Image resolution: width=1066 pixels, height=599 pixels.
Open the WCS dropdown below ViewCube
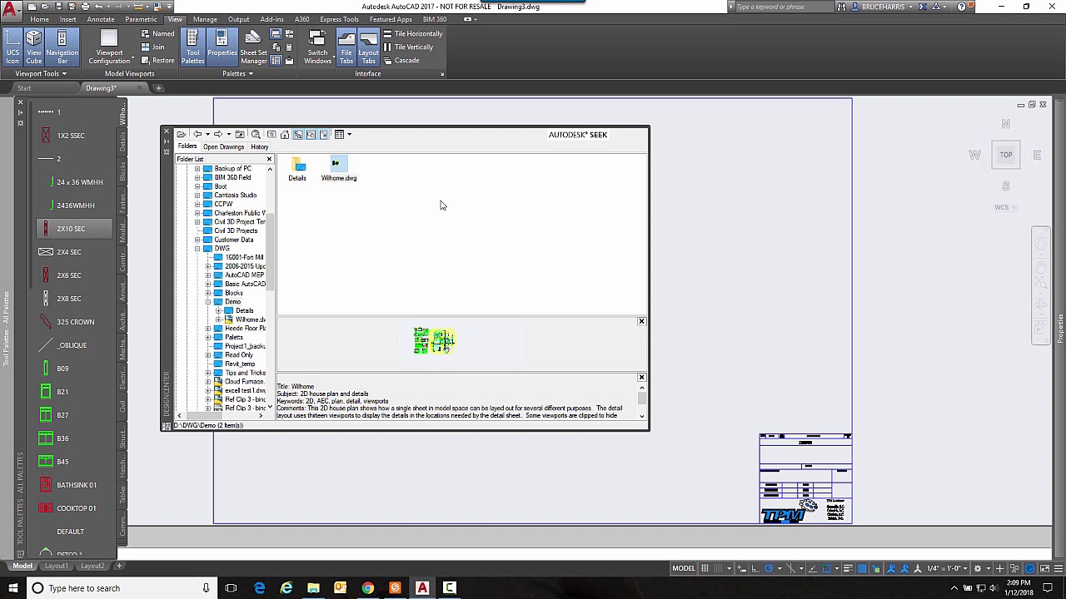pos(1005,207)
